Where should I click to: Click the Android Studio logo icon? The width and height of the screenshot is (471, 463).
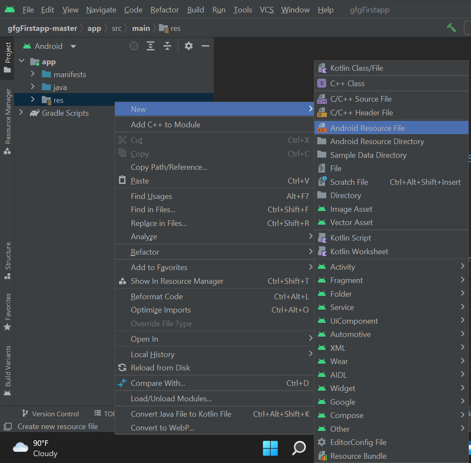coord(9,9)
